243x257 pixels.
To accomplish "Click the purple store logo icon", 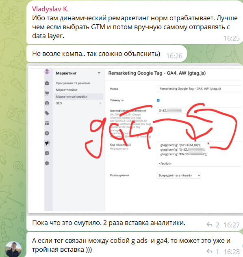I will (47, 72).
